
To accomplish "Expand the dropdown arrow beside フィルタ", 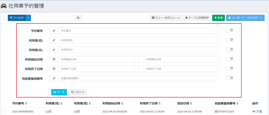I will click(x=28, y=18).
